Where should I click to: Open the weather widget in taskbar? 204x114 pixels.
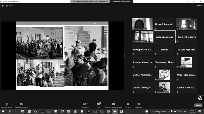coord(156,111)
